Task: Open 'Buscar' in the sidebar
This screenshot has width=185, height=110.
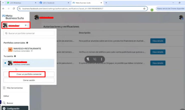Action: click(x=10, y=103)
